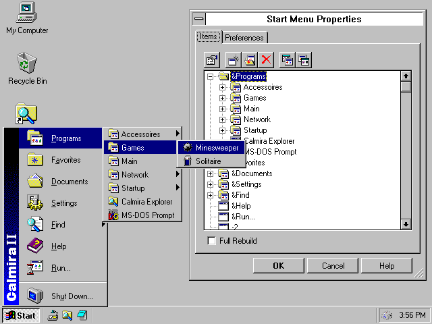Click the red X delete icon
Screen dimensions: 432x324
[x=266, y=60]
